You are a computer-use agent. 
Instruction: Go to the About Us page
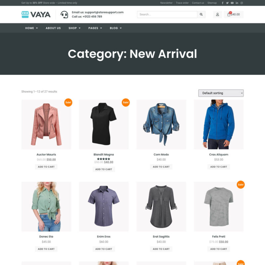[53, 28]
